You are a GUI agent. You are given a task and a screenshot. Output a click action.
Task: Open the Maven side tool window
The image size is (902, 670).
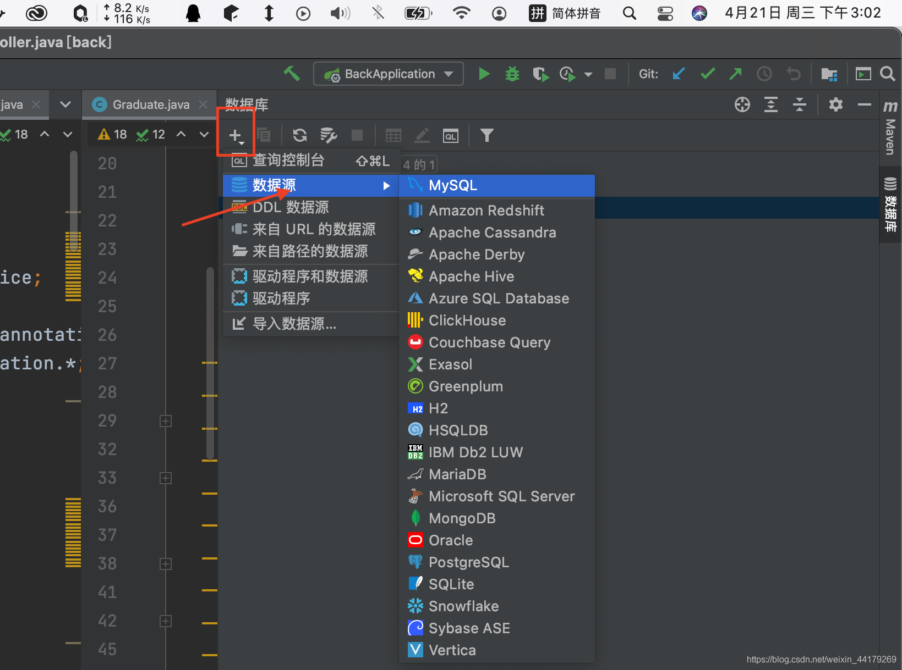click(890, 127)
